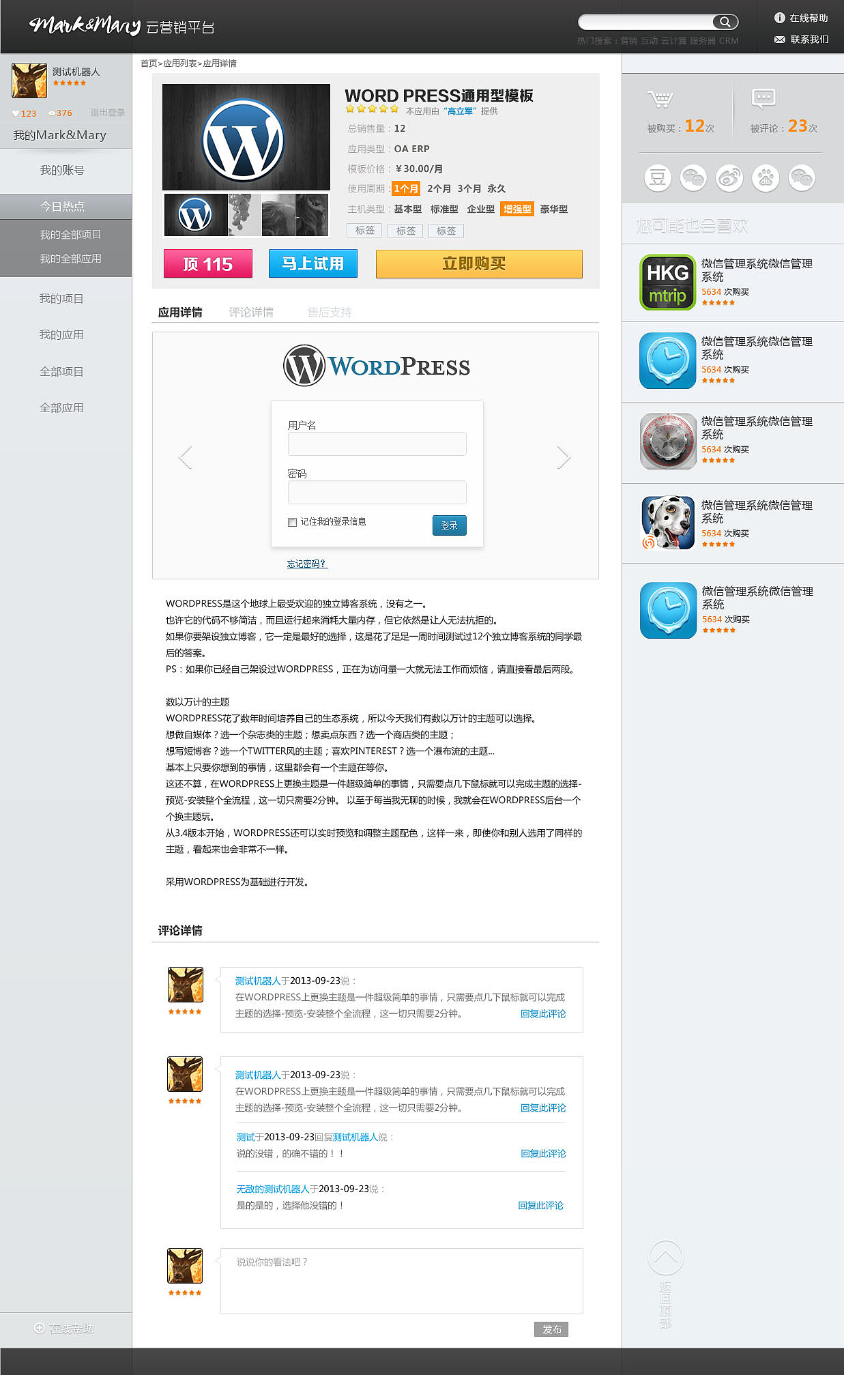Choose the 增强型 host type
Viewport: 844px width, 1375px height.
(x=516, y=209)
